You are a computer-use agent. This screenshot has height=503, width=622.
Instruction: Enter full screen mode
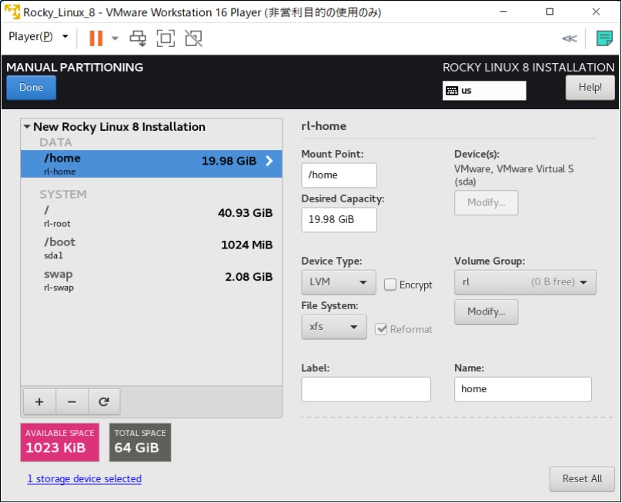(x=166, y=38)
